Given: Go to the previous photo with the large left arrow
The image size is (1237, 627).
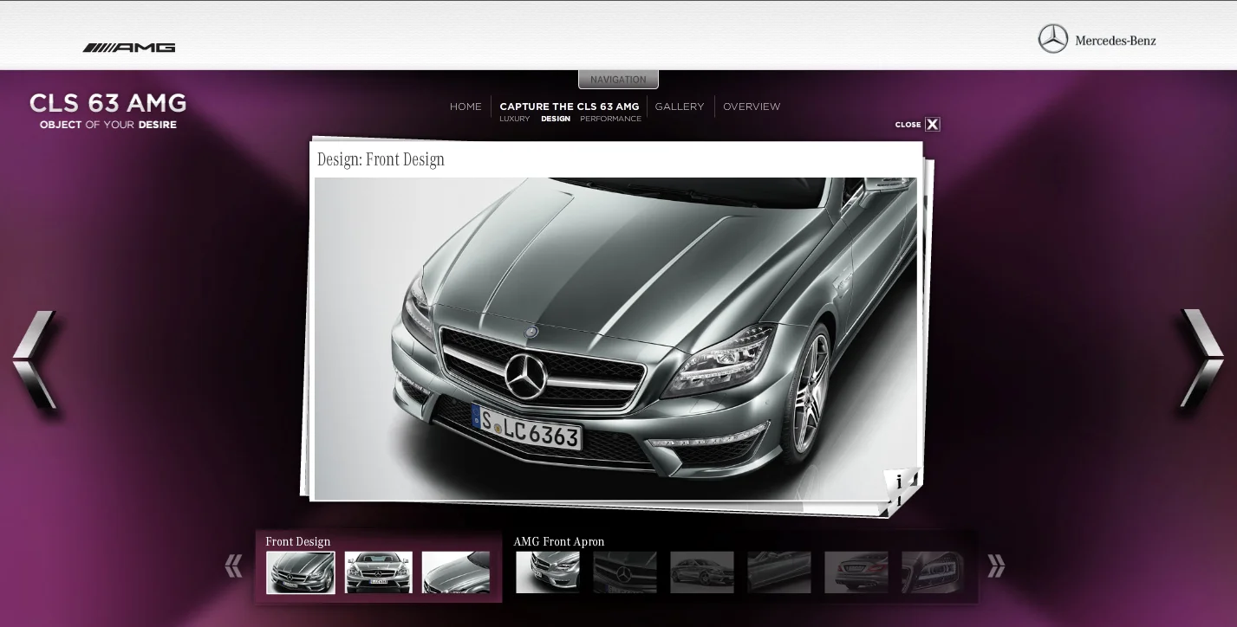Looking at the screenshot, I should point(35,360).
